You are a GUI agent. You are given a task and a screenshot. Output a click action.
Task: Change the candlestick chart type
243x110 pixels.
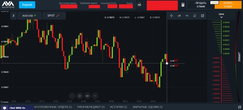point(179,16)
